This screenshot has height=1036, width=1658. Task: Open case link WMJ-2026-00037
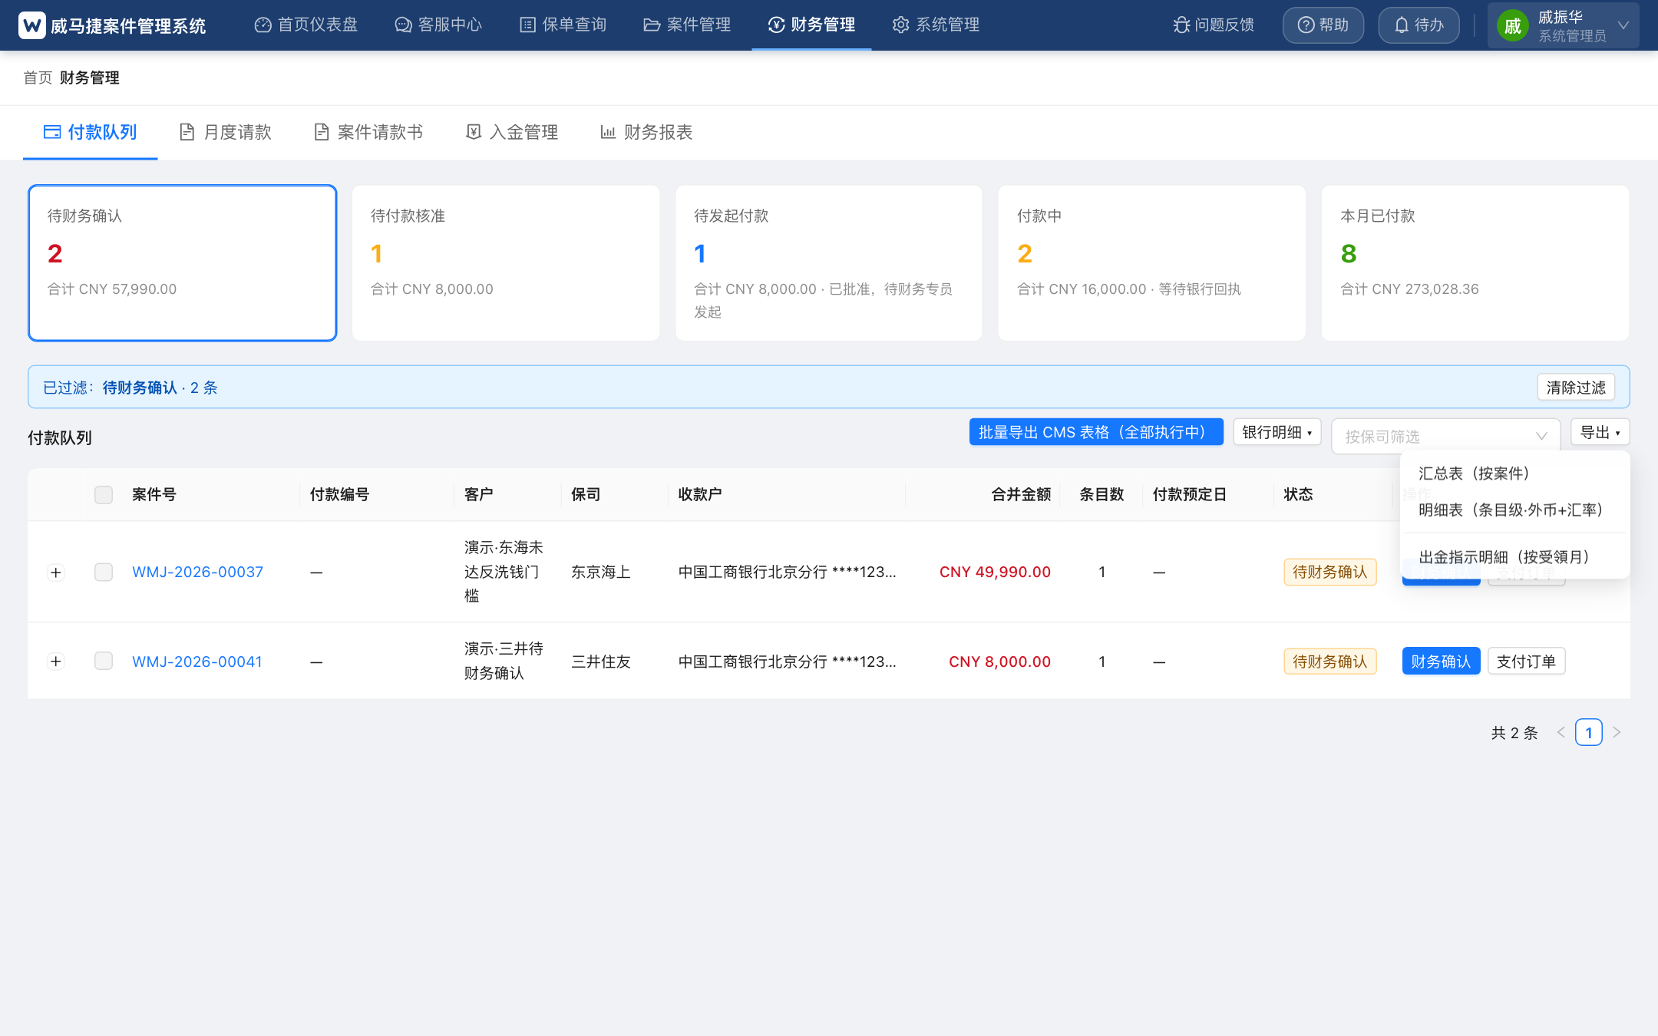click(197, 572)
